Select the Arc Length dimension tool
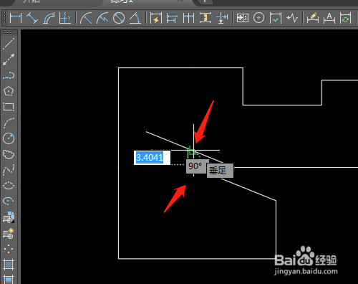The width and height of the screenshot is (358, 284). (x=49, y=18)
